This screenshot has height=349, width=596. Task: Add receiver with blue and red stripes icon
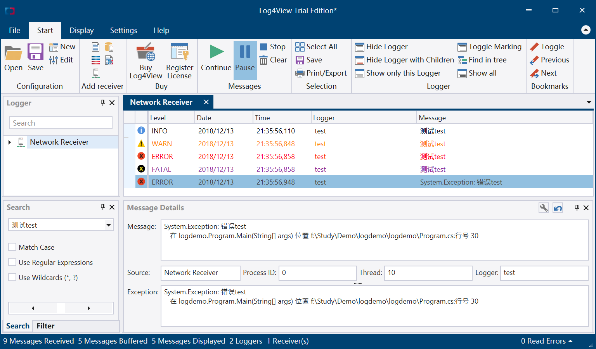[x=95, y=60]
